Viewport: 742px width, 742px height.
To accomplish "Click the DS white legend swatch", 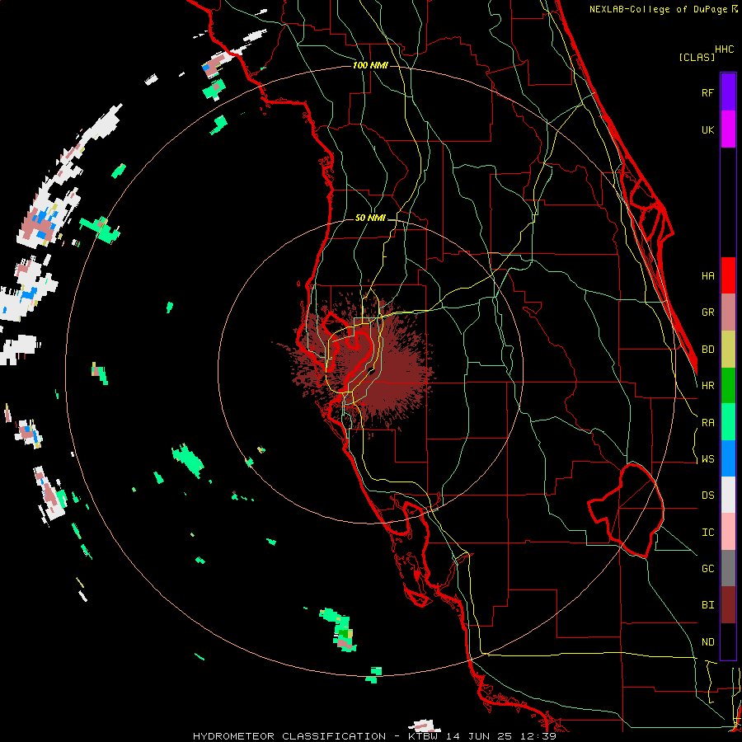I will pyautogui.click(x=728, y=495).
